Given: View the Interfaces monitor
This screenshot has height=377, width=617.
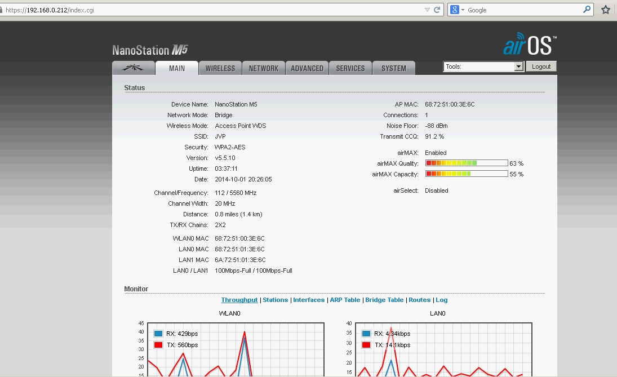Looking at the screenshot, I should [x=309, y=300].
